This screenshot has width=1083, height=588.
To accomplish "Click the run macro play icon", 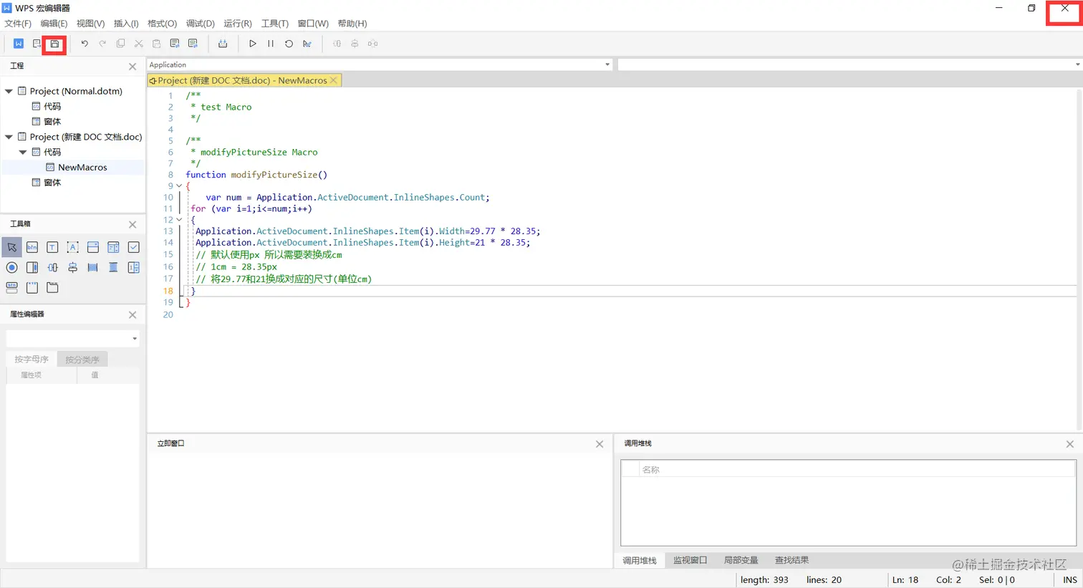I will pyautogui.click(x=253, y=44).
